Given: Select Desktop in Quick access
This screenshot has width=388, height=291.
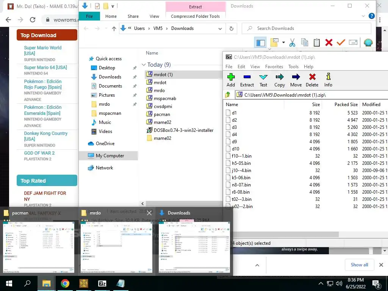Looking at the screenshot, I should (106, 67).
